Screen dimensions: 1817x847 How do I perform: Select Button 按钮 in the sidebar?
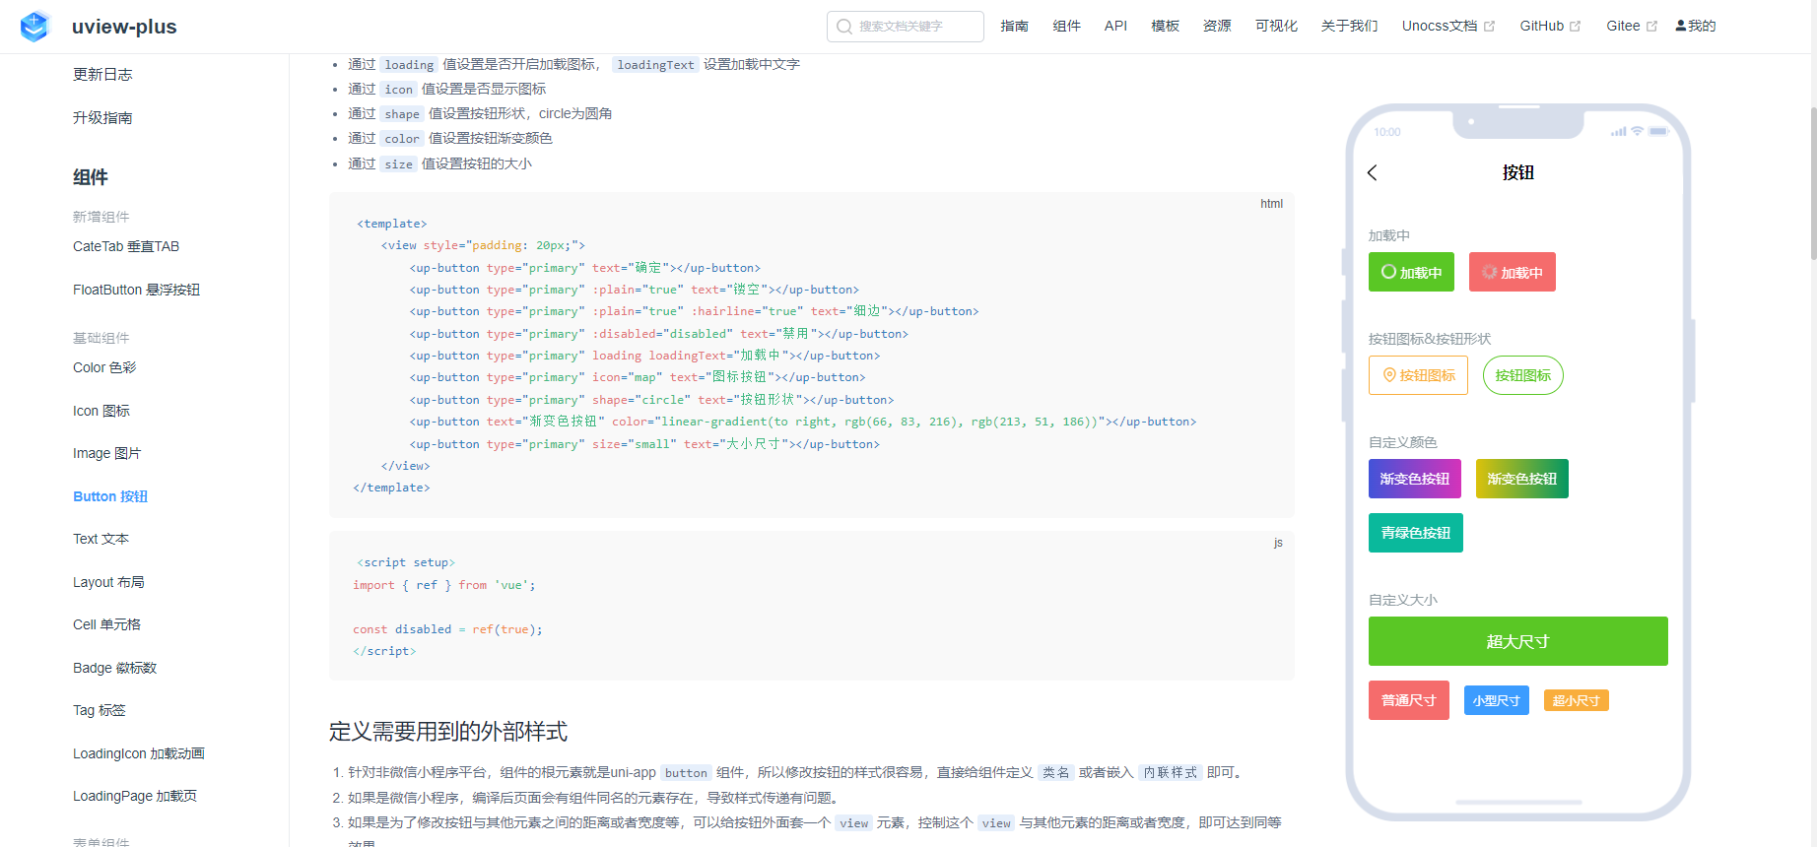click(110, 496)
